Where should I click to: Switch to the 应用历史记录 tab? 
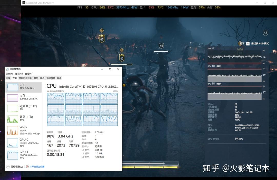[25, 78]
